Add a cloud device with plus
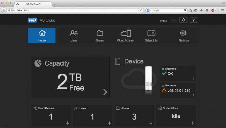Viewport: 226px width, 128px height. (67, 123)
